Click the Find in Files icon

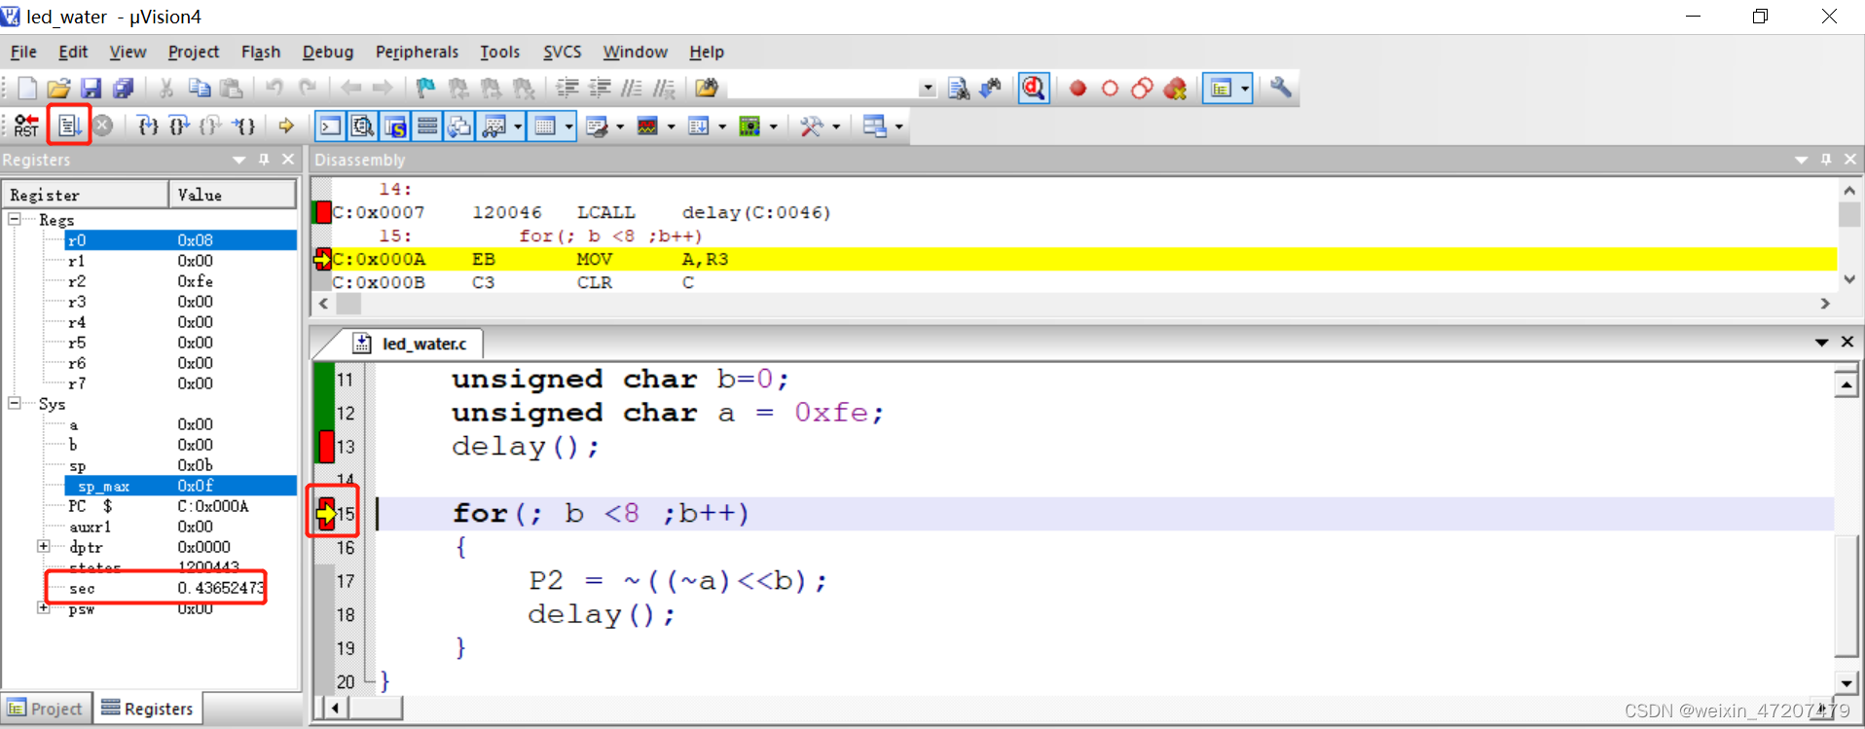point(707,89)
